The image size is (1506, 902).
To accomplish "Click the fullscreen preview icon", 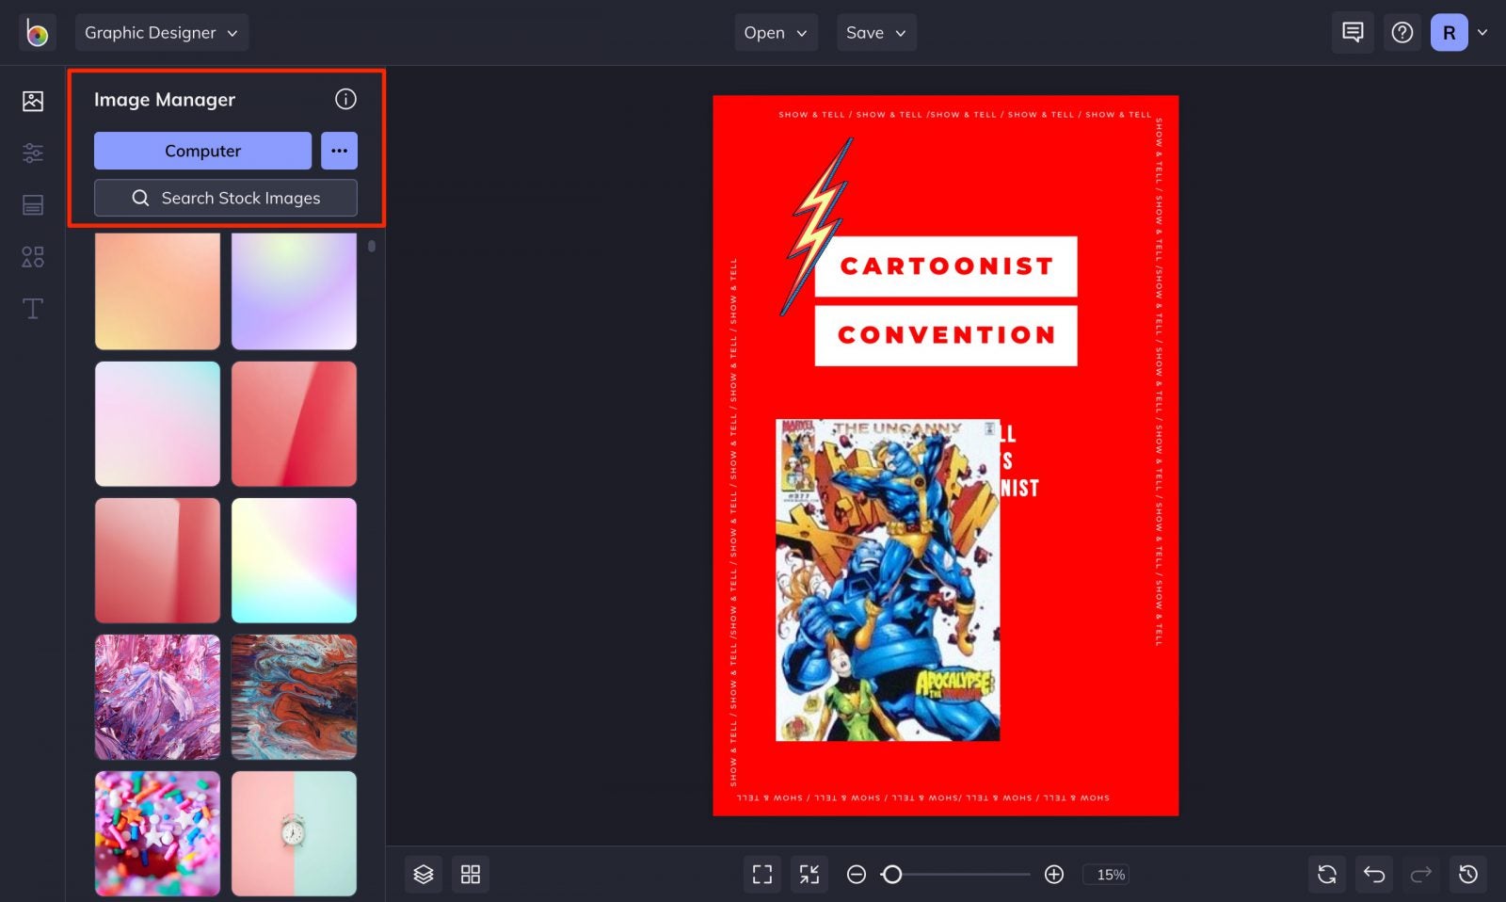I will coord(761,874).
